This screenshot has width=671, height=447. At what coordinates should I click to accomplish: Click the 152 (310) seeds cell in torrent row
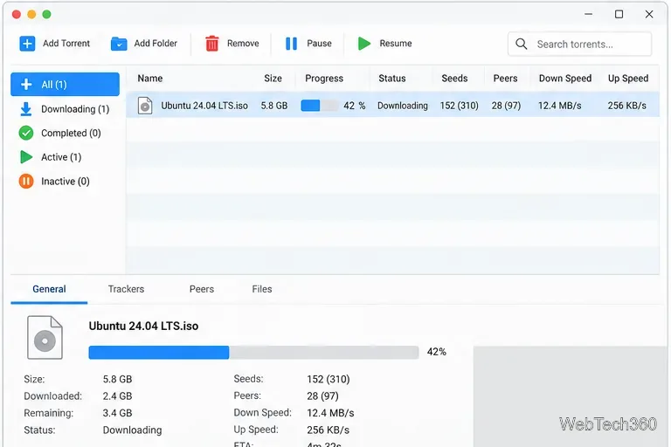point(460,106)
